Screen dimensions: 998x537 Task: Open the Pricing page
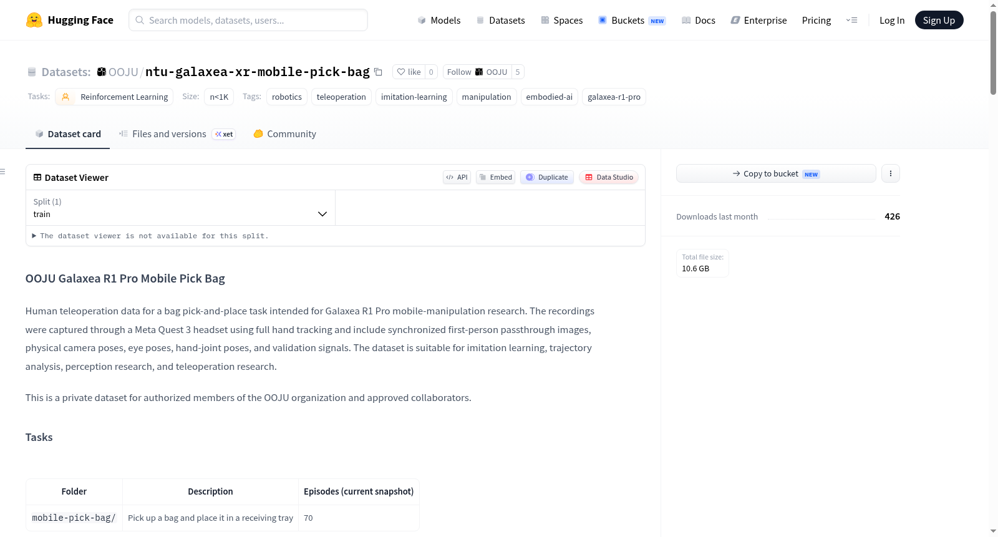[x=816, y=20]
